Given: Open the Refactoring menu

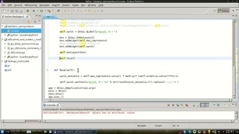Looking at the screenshot, I should pos(31,5).
